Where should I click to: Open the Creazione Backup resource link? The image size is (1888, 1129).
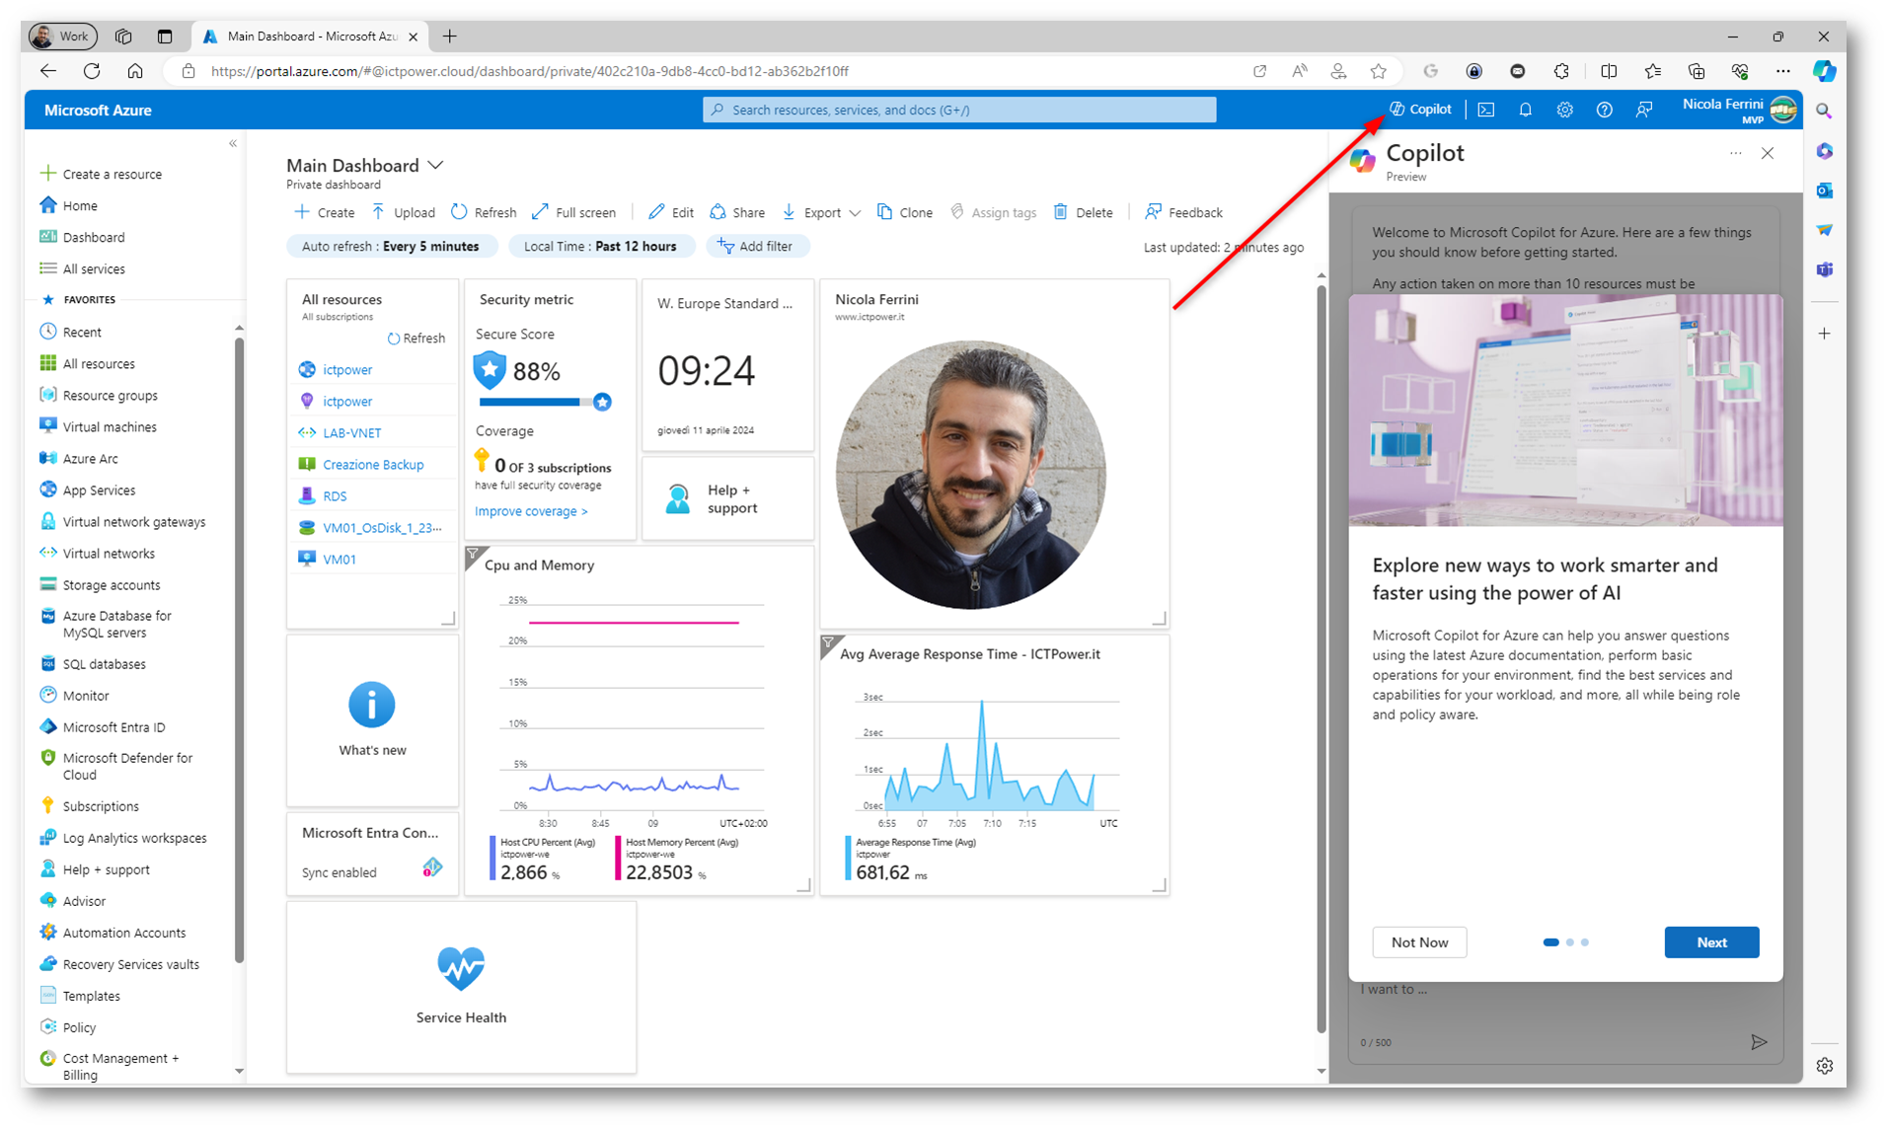click(373, 464)
